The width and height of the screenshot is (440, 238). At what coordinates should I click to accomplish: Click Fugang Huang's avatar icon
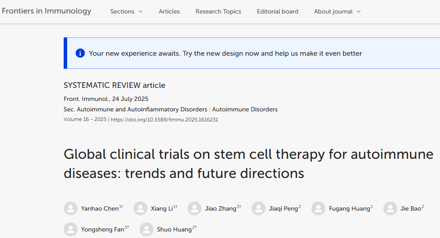[318, 208]
